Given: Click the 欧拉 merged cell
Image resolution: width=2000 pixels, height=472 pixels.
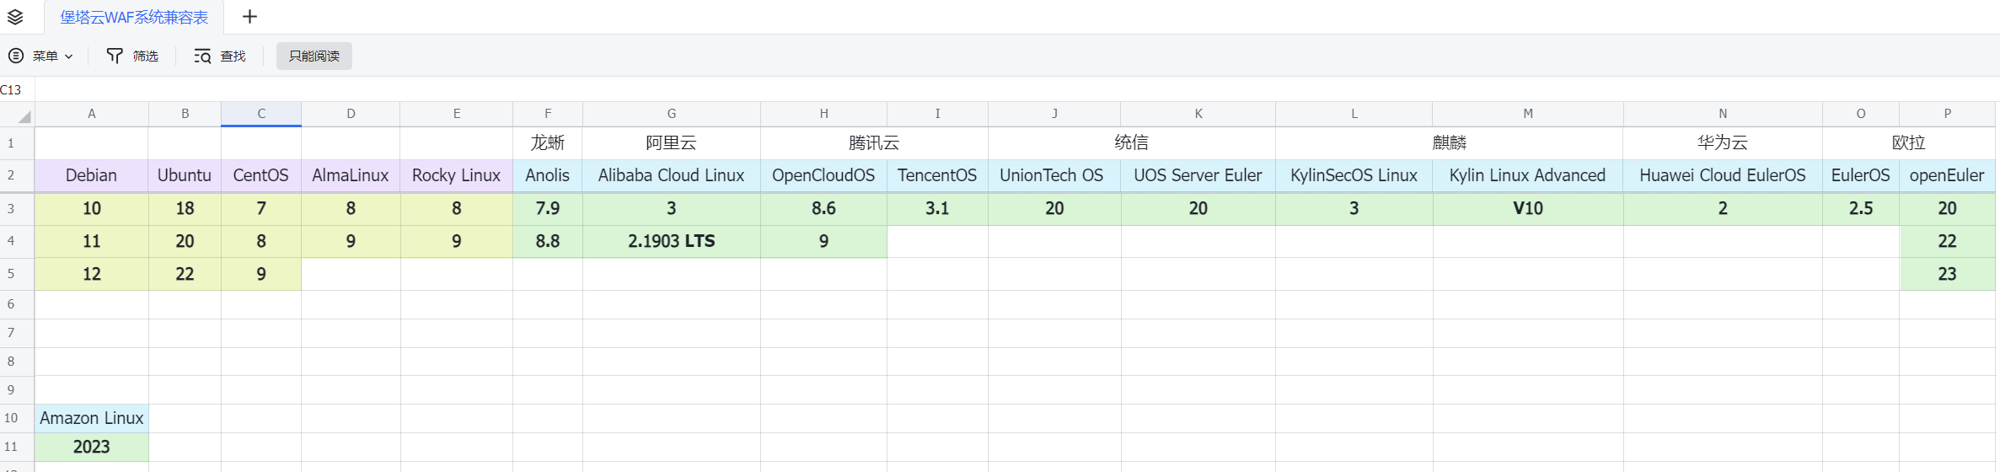Looking at the screenshot, I should click(x=1909, y=143).
